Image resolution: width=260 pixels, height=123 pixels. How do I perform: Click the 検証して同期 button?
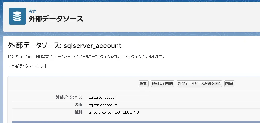162,84
